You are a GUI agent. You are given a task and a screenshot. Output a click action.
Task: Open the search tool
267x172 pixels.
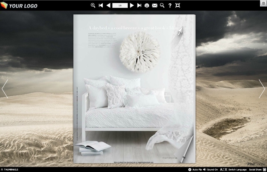point(162,5)
